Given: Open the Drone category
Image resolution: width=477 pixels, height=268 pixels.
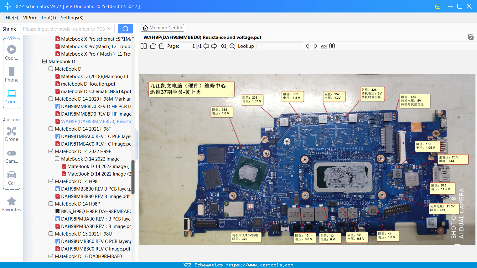Looking at the screenshot, I should click(x=12, y=134).
